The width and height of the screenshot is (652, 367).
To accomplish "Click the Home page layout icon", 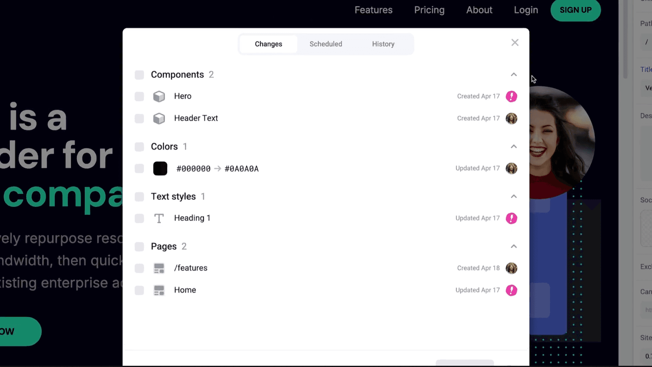I will [x=159, y=290].
